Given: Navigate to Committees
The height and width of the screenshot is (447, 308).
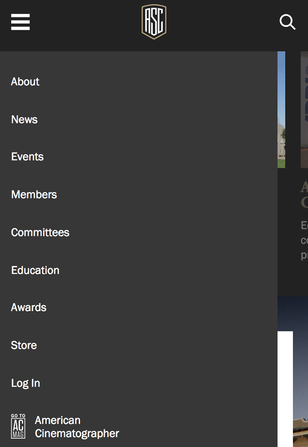Looking at the screenshot, I should pyautogui.click(x=40, y=232).
